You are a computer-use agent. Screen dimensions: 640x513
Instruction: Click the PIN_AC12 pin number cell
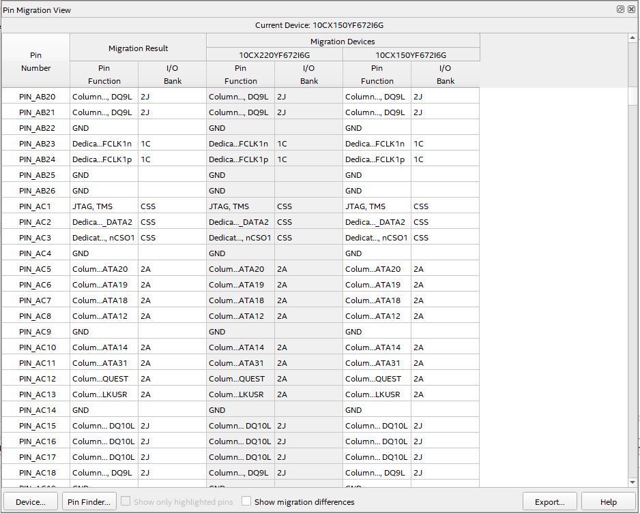pos(37,379)
